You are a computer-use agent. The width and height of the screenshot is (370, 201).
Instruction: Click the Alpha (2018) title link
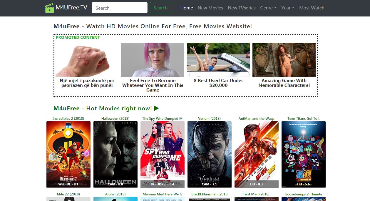[115, 194]
